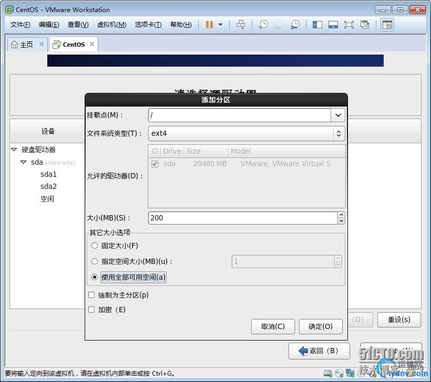Click the Size column header in drive list
The width and height of the screenshot is (431, 382).
[x=206, y=151]
